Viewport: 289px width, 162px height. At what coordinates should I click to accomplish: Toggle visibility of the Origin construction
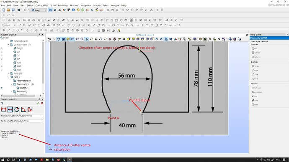click(2, 48)
